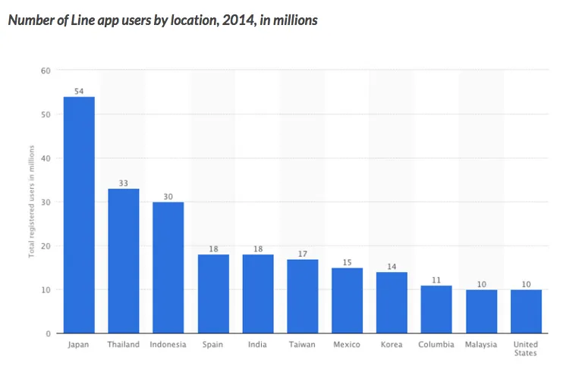
Task: Click the y-axis tick label 20
Action: (46, 246)
